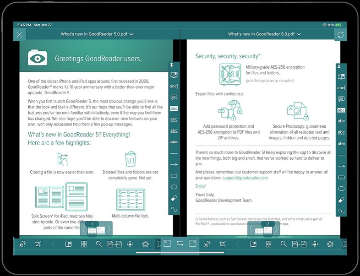Choose the oval shape tool in left pane
Viewport: 360px width, 276px height.
(174, 187)
